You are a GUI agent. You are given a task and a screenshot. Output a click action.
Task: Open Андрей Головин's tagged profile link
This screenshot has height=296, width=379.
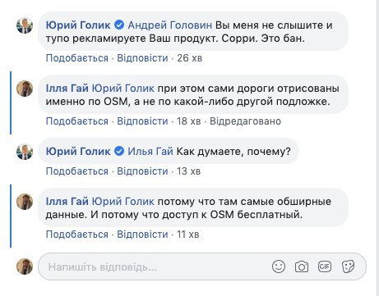coord(170,25)
